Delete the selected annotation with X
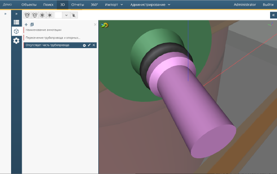 point(94,45)
